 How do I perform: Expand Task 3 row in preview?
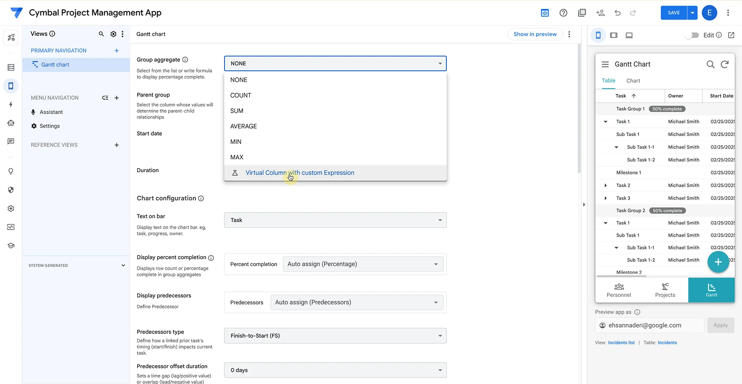click(606, 198)
